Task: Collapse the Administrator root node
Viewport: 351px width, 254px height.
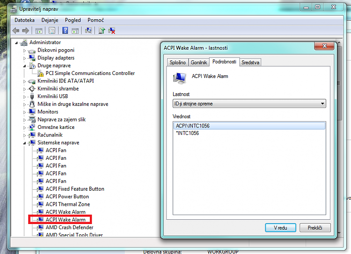Action: click(16, 43)
